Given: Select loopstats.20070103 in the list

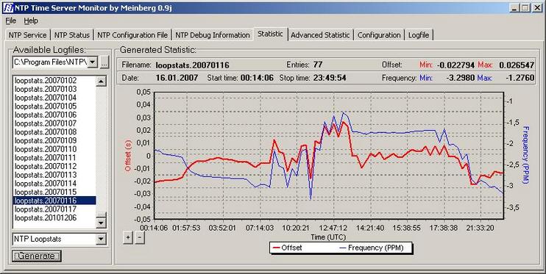Looking at the screenshot, I should click(x=54, y=89).
